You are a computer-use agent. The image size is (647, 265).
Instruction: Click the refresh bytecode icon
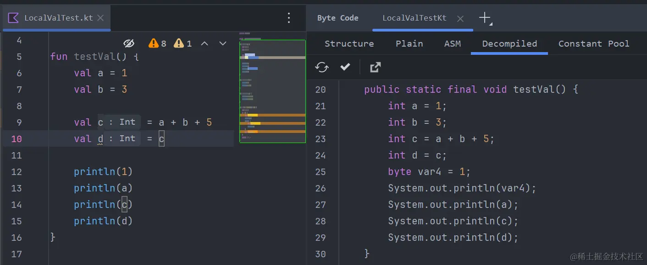tap(322, 67)
